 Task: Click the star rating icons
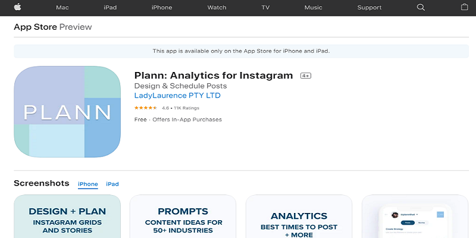pyautogui.click(x=146, y=108)
